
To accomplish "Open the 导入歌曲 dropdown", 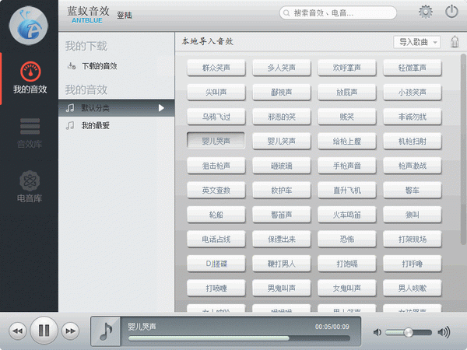I will [417, 42].
